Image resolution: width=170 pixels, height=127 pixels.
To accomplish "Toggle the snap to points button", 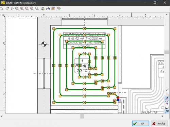I will click(167, 98).
